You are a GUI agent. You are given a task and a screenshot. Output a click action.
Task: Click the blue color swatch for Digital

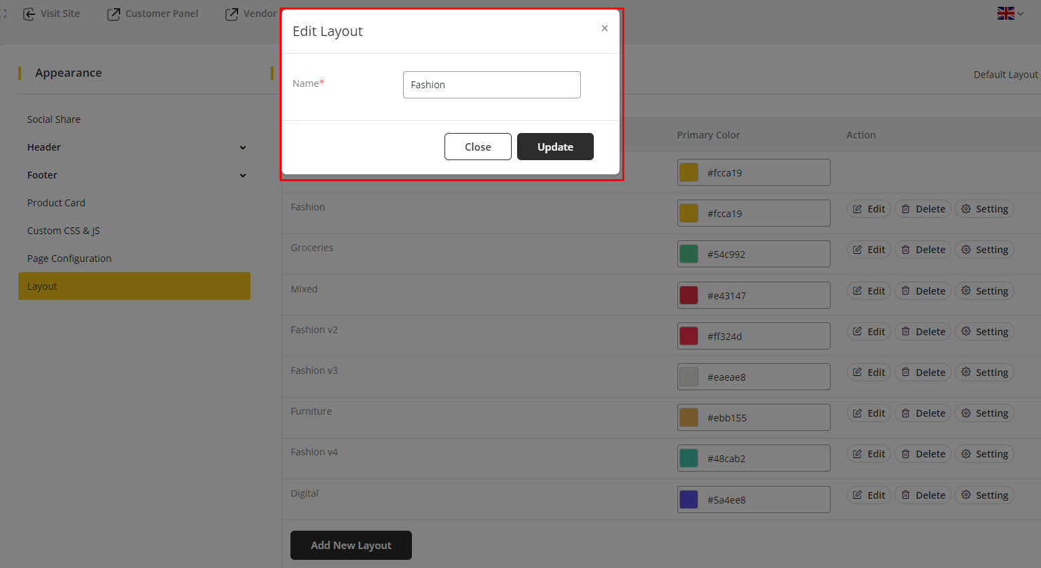coord(689,500)
